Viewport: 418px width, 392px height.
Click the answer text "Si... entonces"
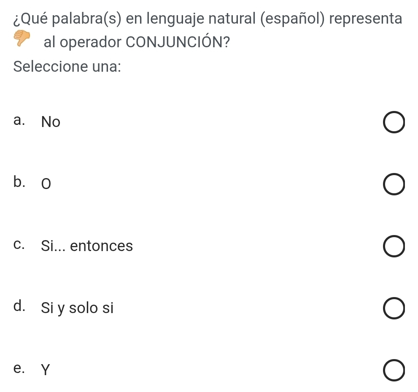pos(87,246)
